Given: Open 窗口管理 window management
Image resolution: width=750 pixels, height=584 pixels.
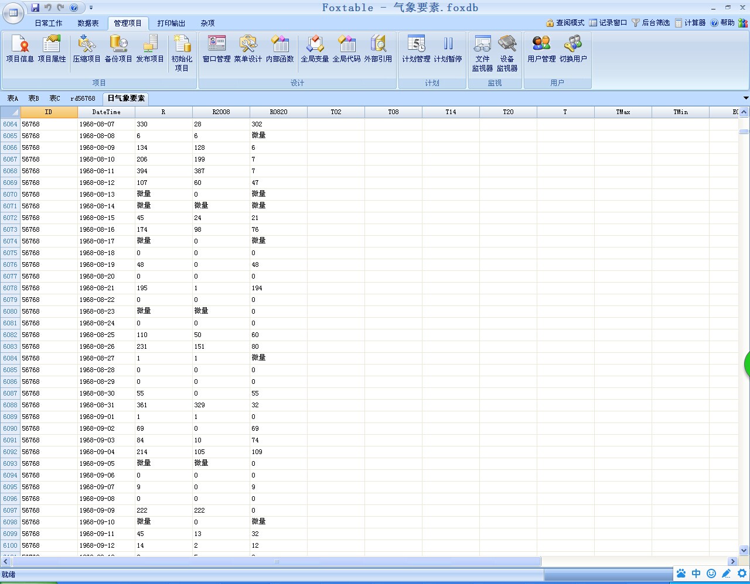Looking at the screenshot, I should coord(216,49).
